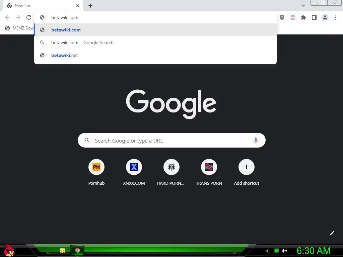
Task: Open the profile avatar menu
Action: [325, 17]
